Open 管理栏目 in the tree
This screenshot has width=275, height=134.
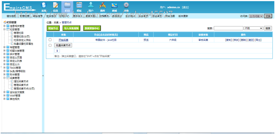click(x=19, y=33)
